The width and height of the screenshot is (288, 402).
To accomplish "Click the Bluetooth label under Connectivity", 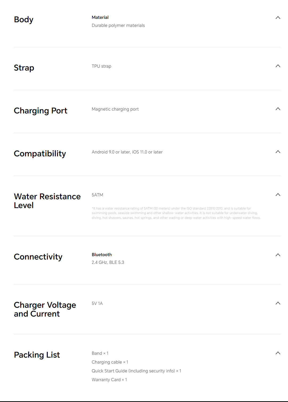I will [x=102, y=255].
